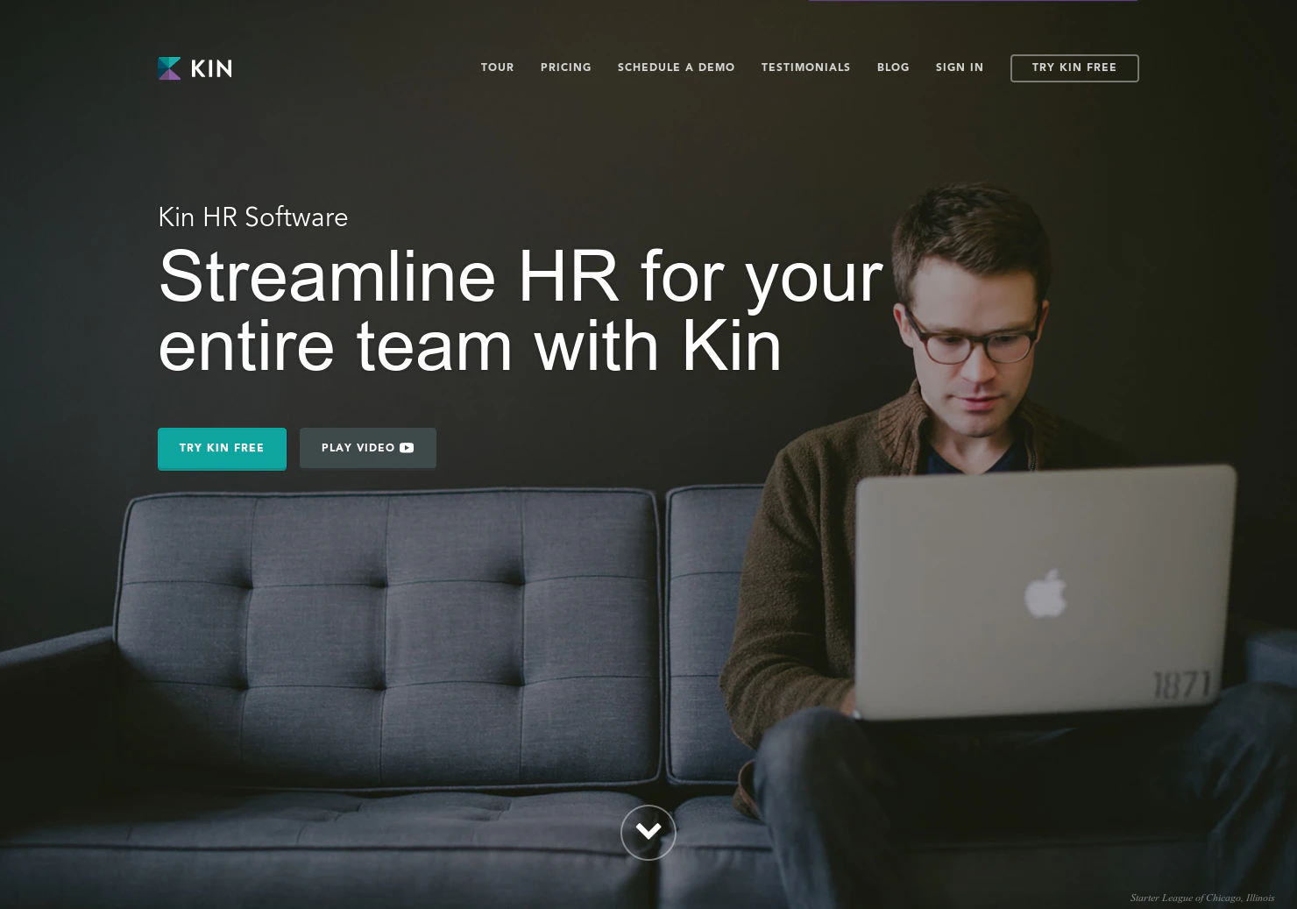
Task: Click the Kin logo in the header
Action: (195, 68)
